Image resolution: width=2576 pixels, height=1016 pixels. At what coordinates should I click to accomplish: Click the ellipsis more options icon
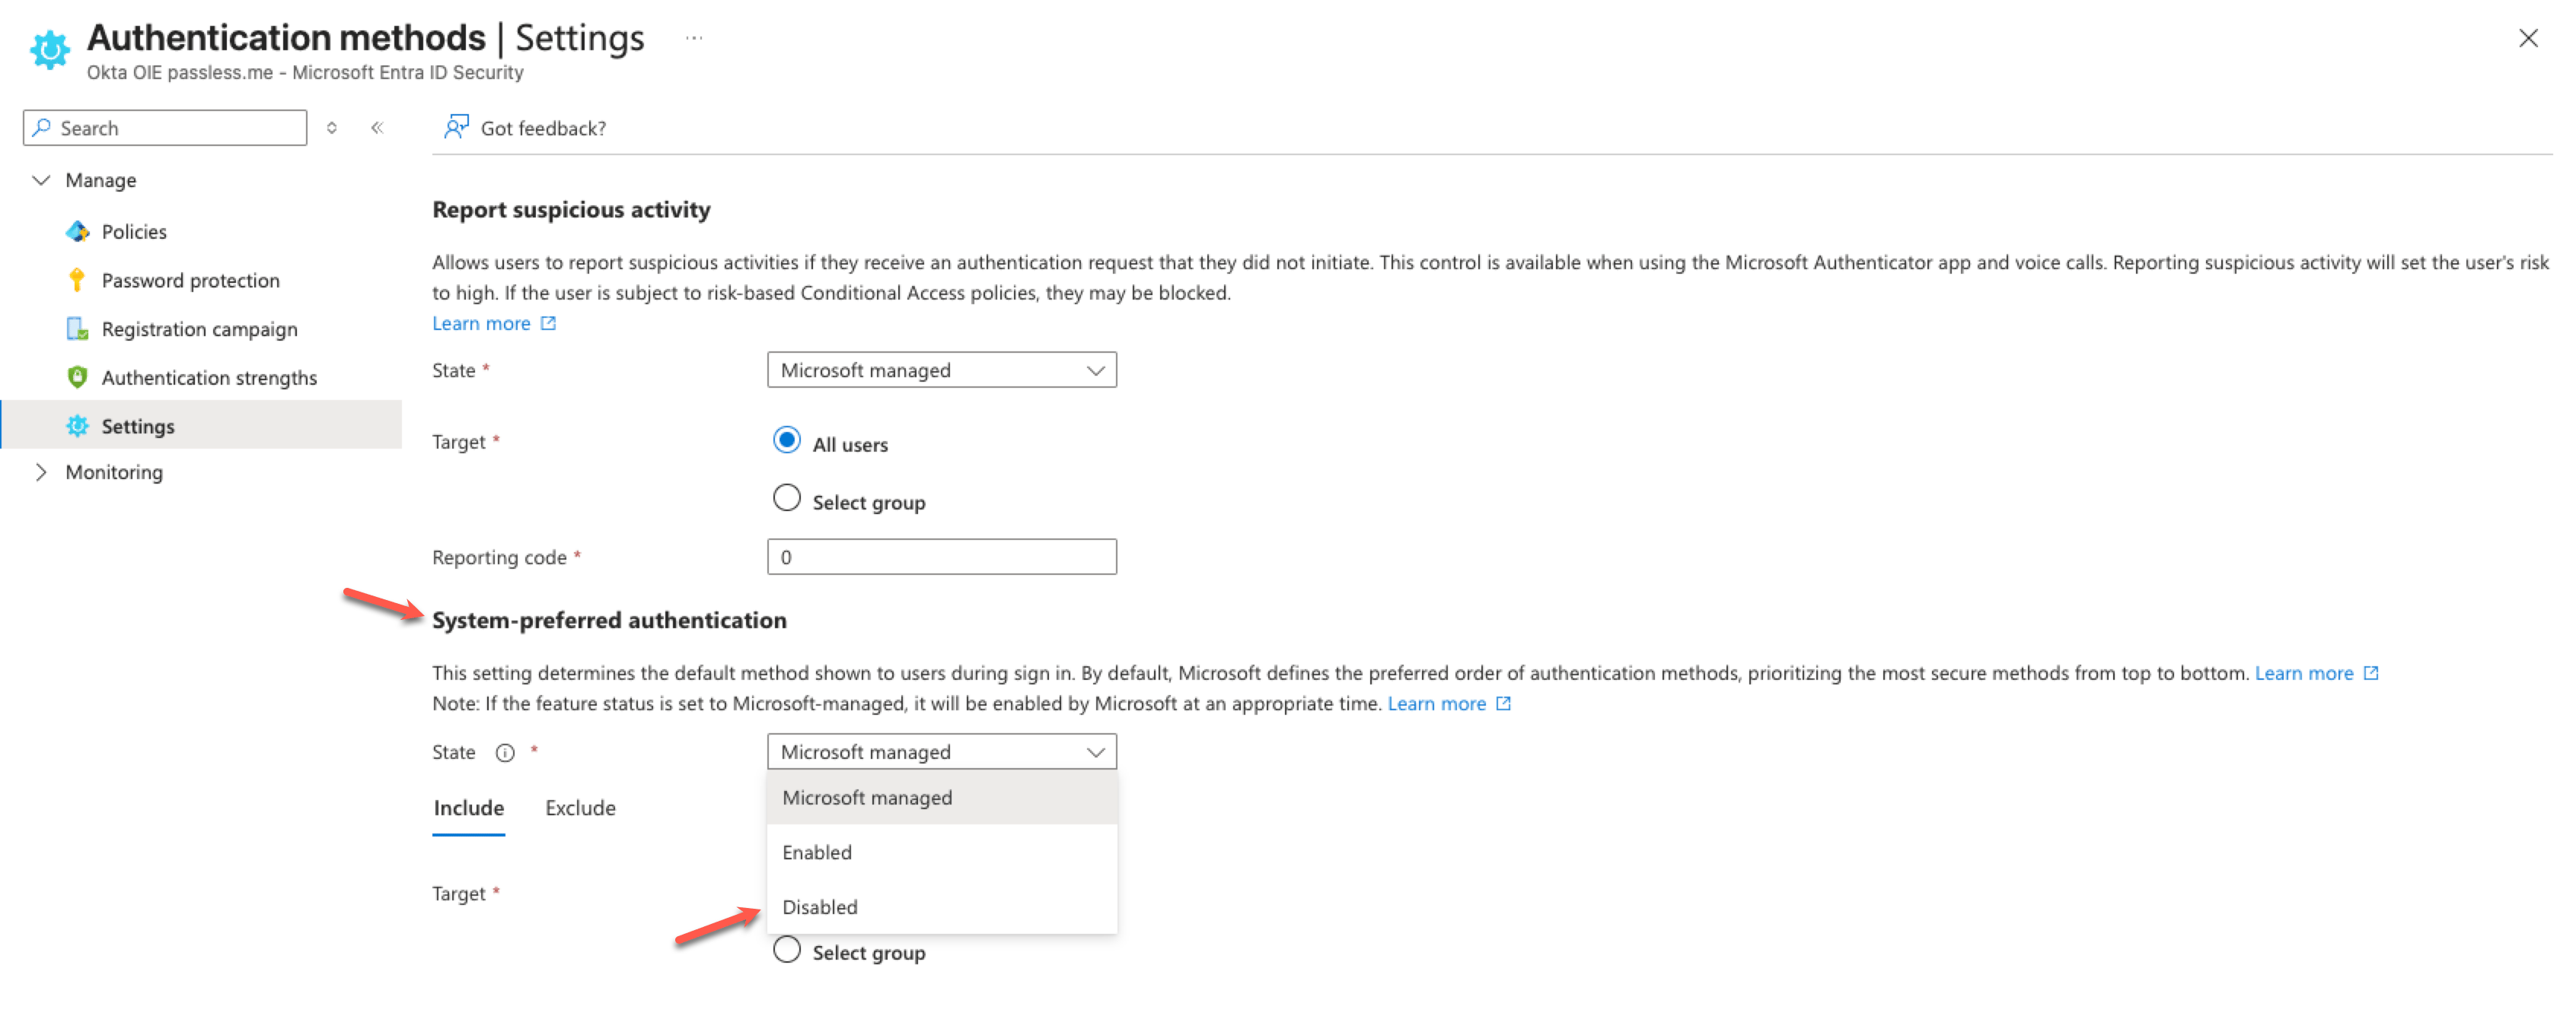[x=694, y=38]
